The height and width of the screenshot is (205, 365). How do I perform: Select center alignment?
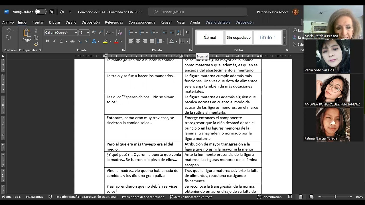138,41
